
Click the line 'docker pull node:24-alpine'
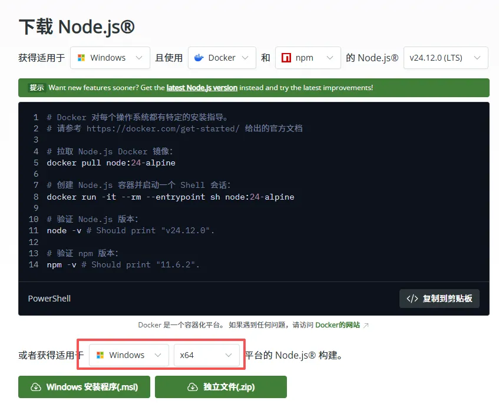click(x=111, y=163)
